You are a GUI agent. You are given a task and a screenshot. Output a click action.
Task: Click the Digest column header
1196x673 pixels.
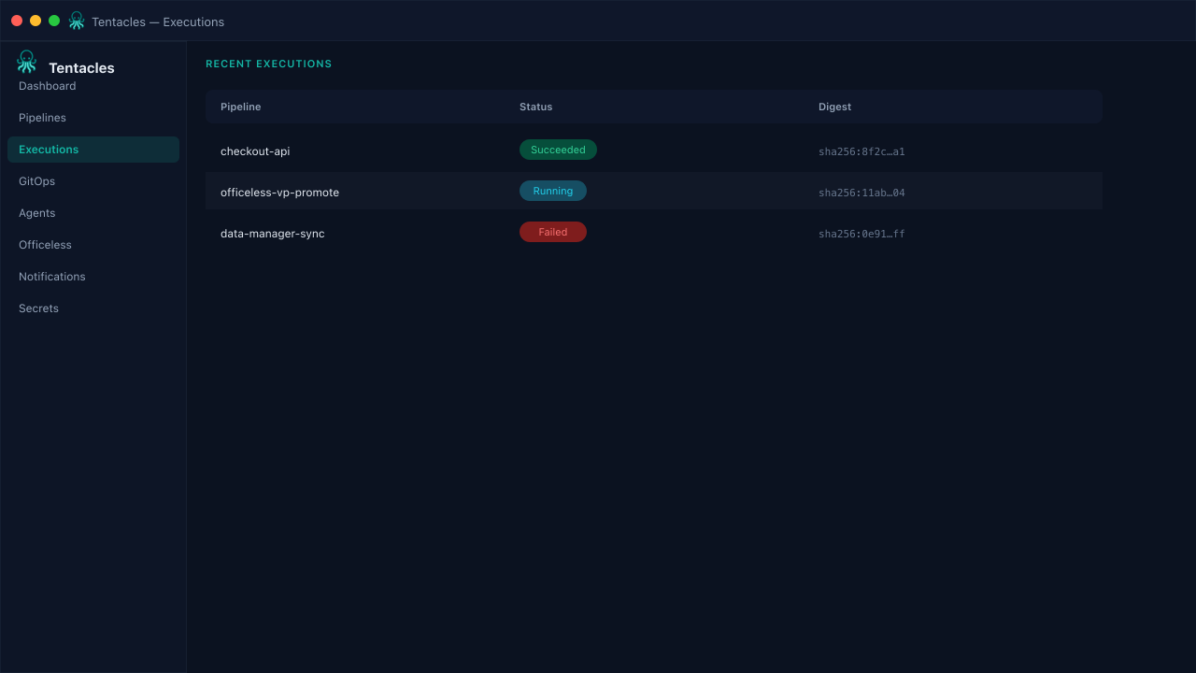coord(835,107)
